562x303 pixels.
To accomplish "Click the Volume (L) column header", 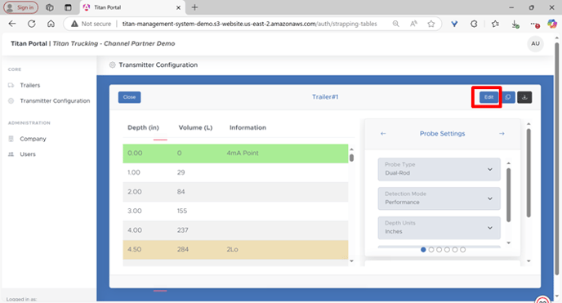I will [195, 128].
